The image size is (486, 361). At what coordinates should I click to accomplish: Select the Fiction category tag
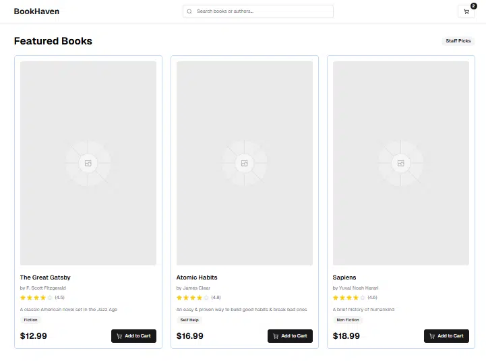(x=30, y=320)
